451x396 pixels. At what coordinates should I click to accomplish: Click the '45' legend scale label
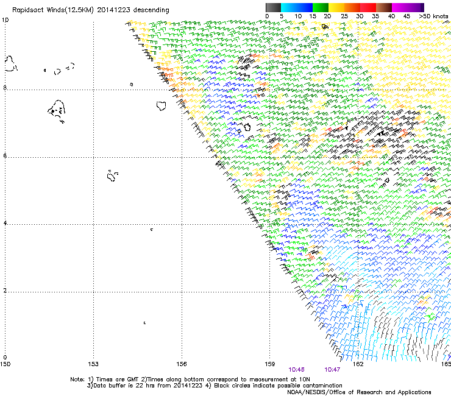pos(407,16)
